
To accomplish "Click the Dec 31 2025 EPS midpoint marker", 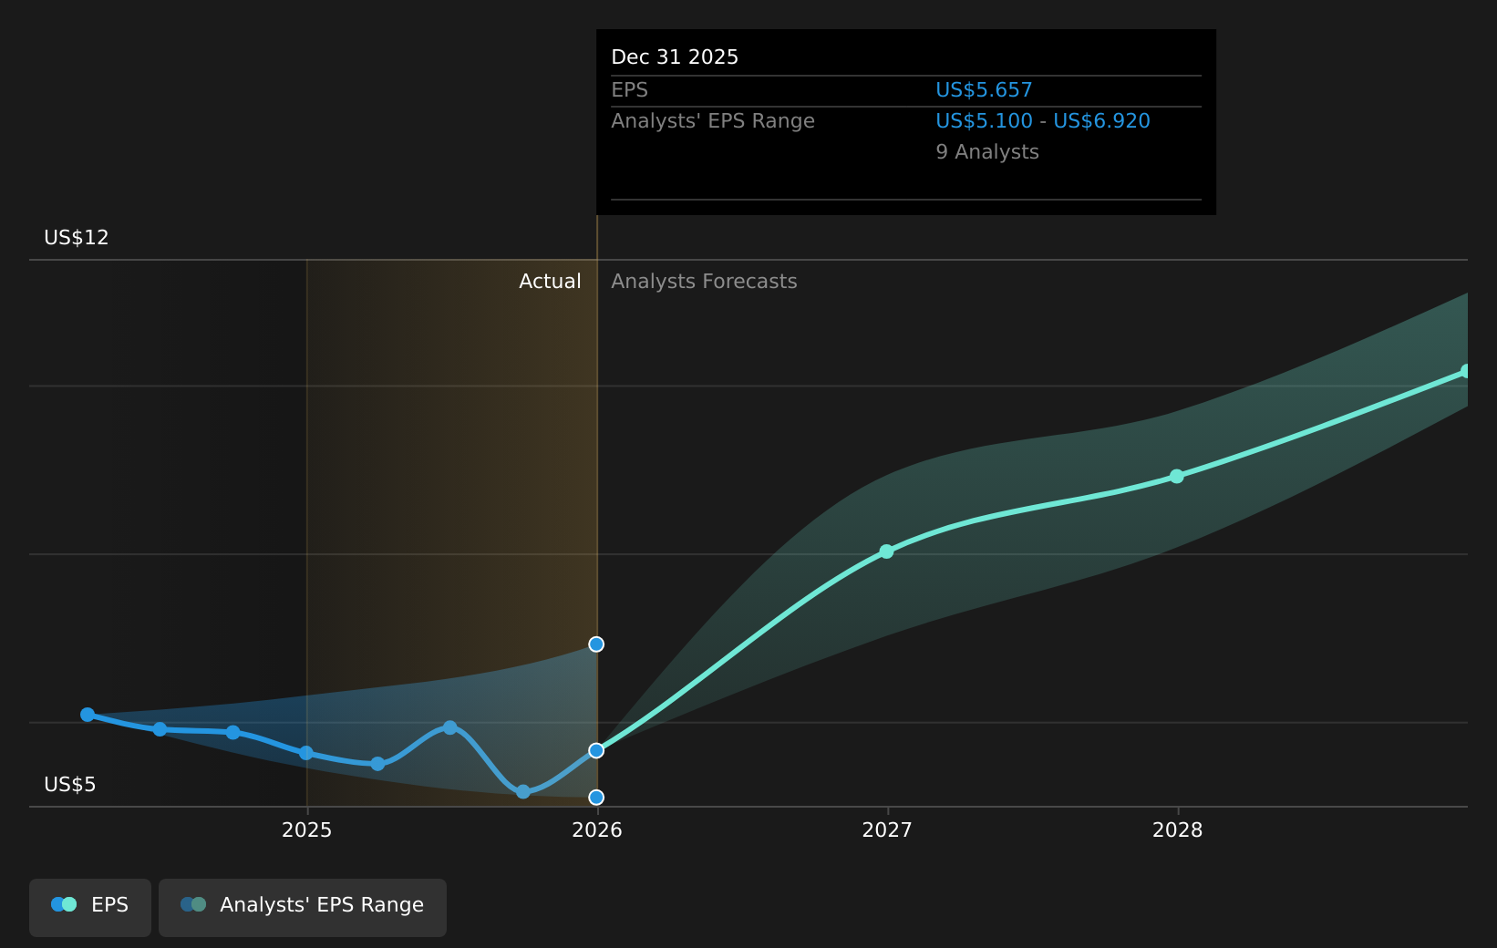I will pos(596,750).
